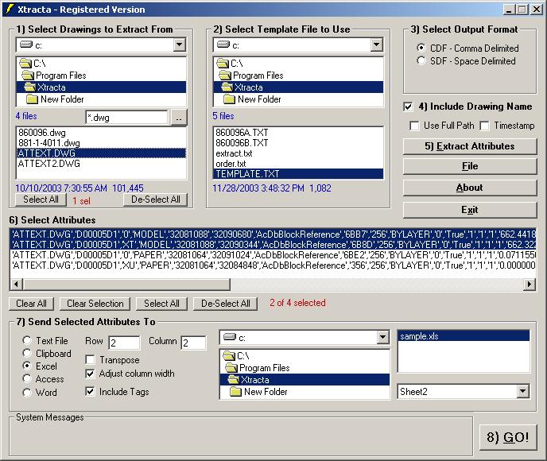
Task: Click the attributes horizontal scrollbar thumb
Action: tap(126, 285)
